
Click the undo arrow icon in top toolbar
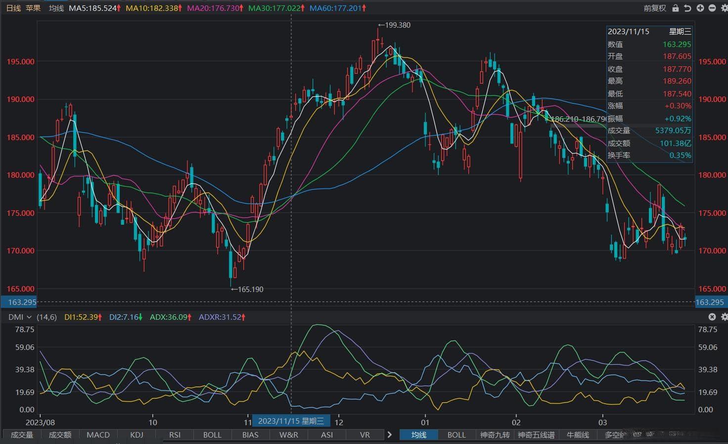(687, 8)
